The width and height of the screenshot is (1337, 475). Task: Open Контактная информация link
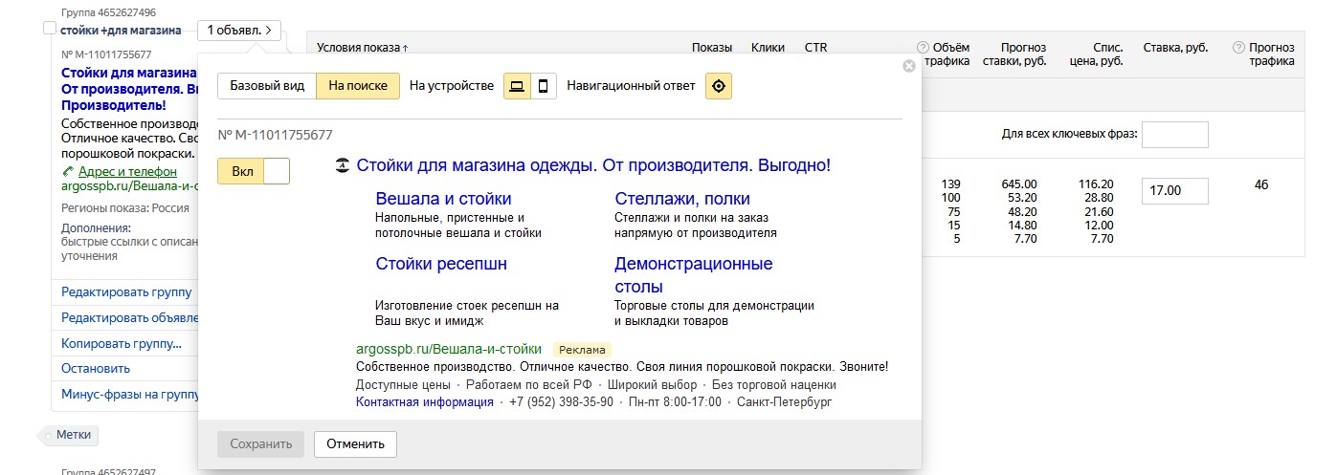click(x=425, y=402)
